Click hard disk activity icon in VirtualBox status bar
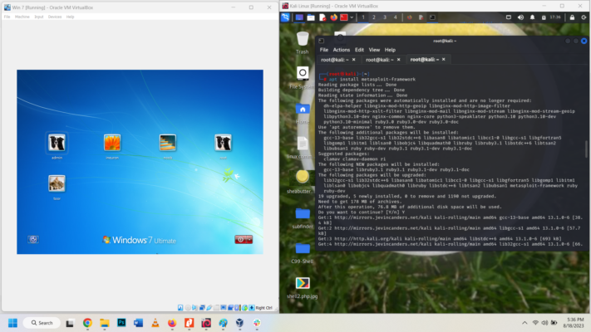 click(180, 308)
